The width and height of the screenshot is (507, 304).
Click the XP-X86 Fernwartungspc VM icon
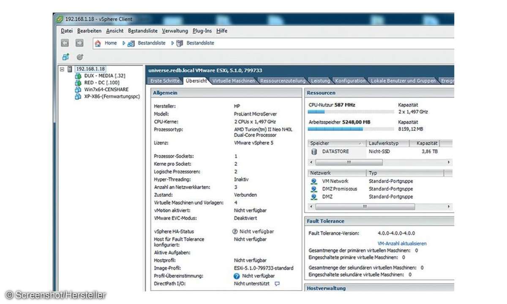[x=78, y=96]
